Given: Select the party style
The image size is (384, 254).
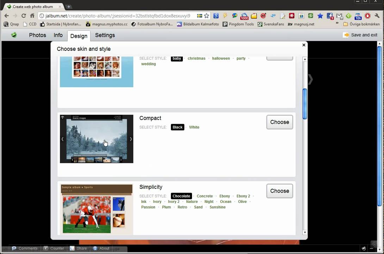Looking at the screenshot, I should [x=241, y=58].
